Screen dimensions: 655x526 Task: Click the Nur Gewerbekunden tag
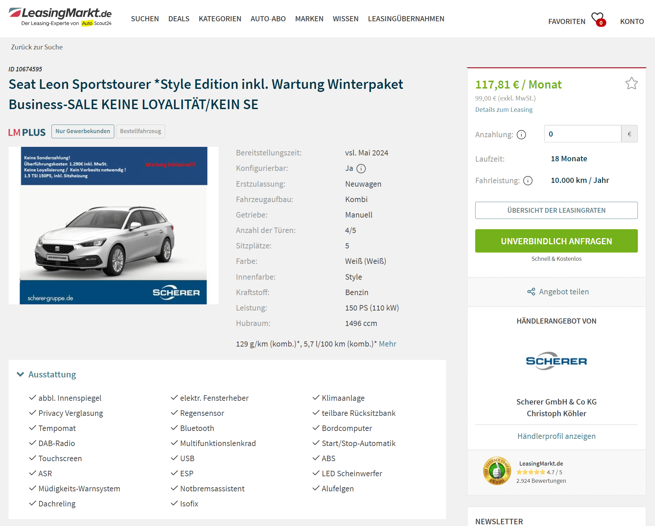[x=83, y=131]
